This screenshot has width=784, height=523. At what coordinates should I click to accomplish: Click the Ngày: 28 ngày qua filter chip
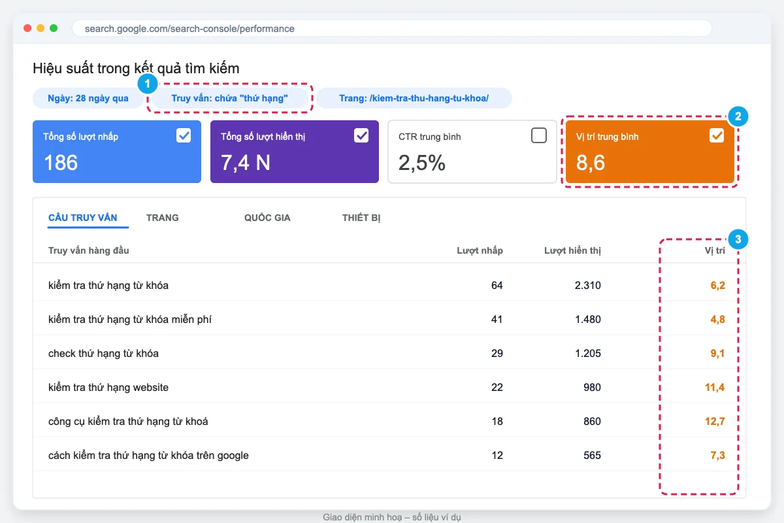88,98
